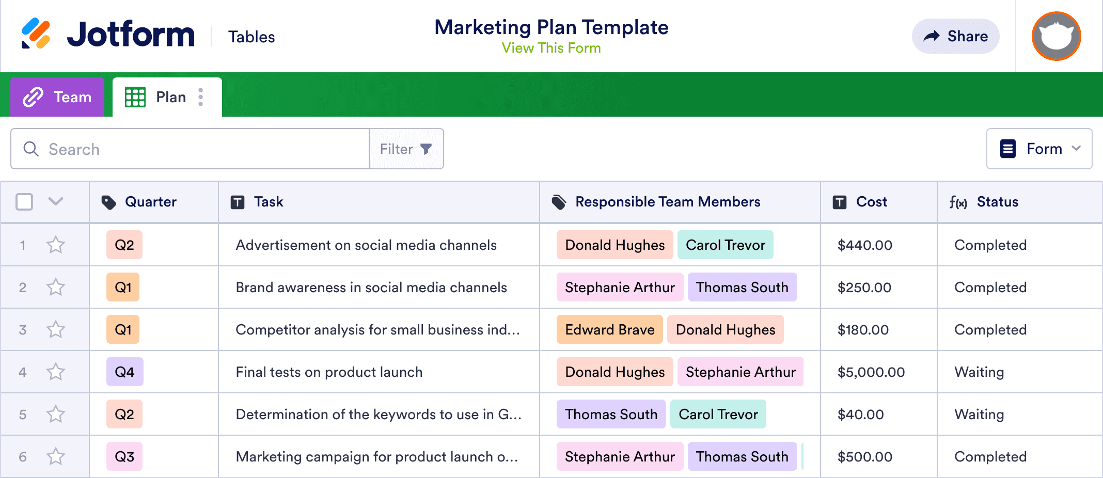Screen dimensions: 1103x478
Task: Click the Share button
Action: pyautogui.click(x=956, y=36)
